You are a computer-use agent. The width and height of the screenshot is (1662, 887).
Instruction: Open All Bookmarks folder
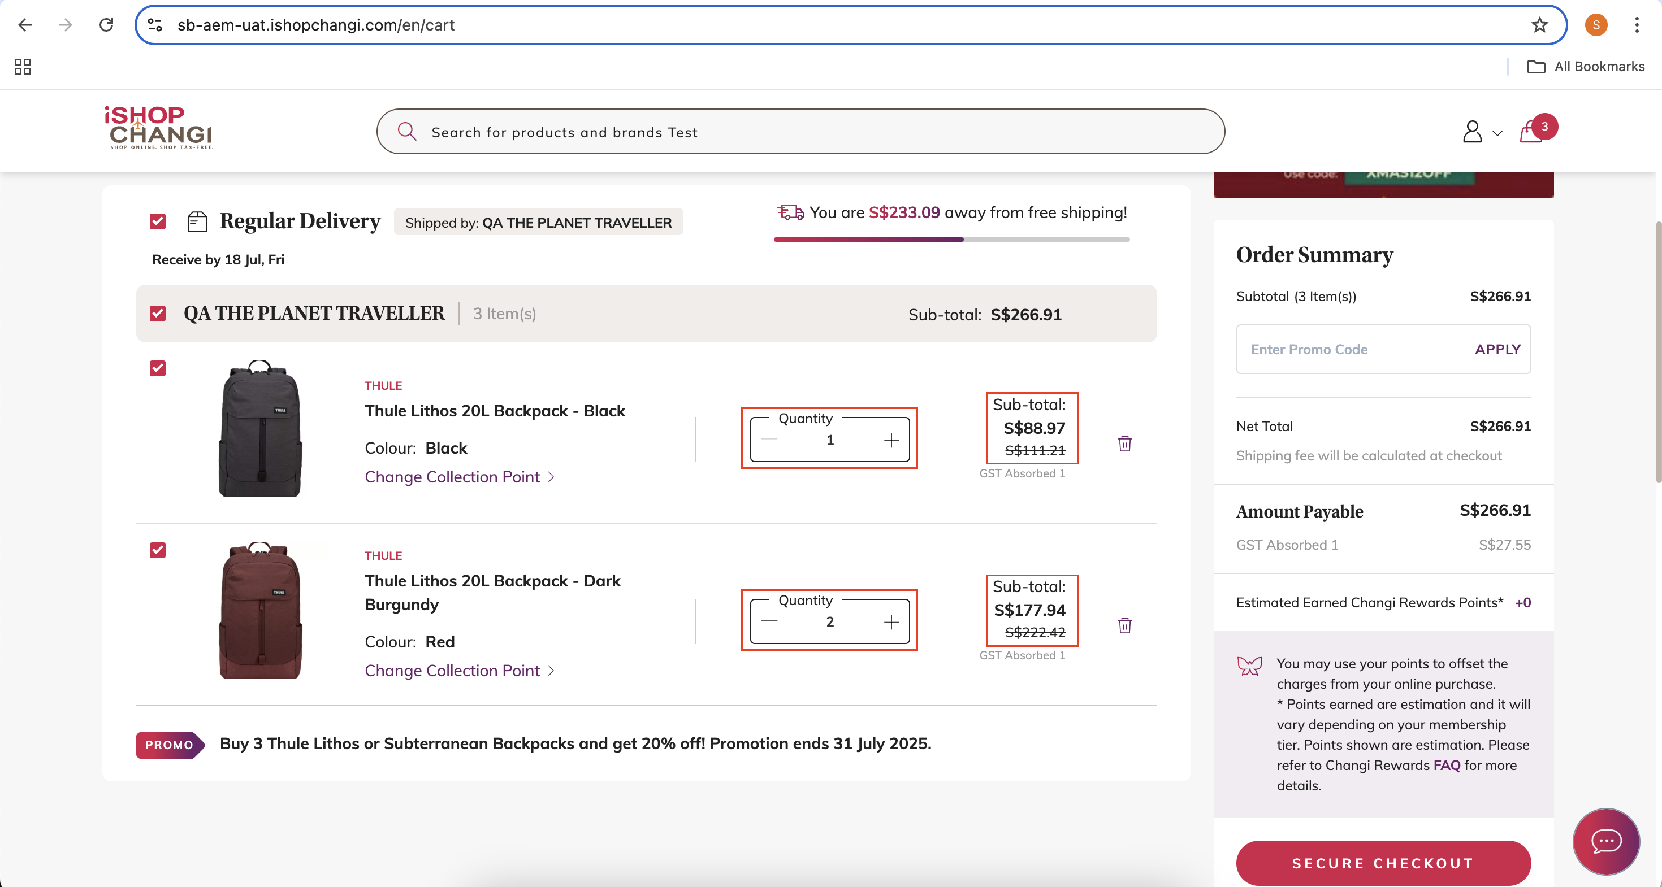click(x=1586, y=67)
